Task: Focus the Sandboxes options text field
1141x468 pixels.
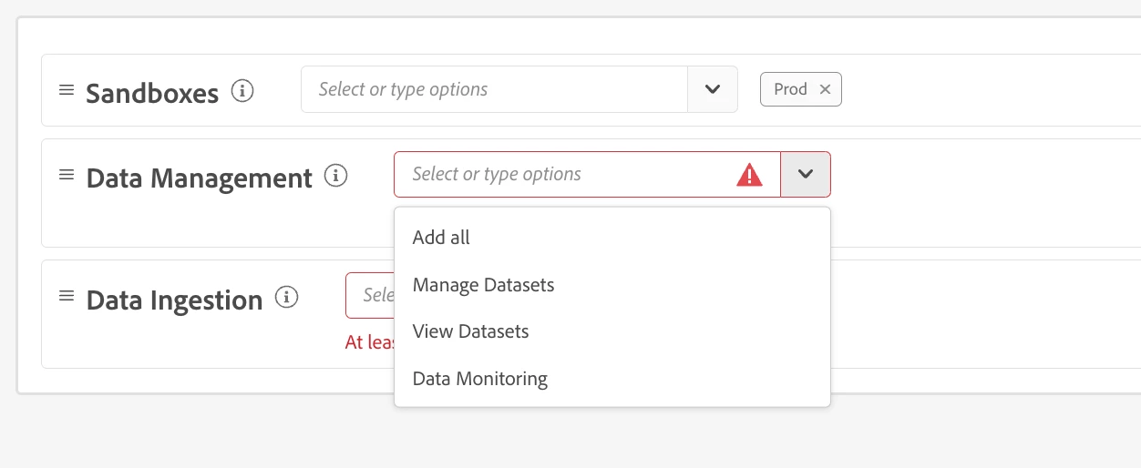Action: (x=492, y=89)
